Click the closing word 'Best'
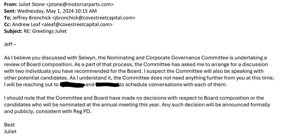Image resolution: width=282 pixels, height=137 pixels. (x=9, y=125)
